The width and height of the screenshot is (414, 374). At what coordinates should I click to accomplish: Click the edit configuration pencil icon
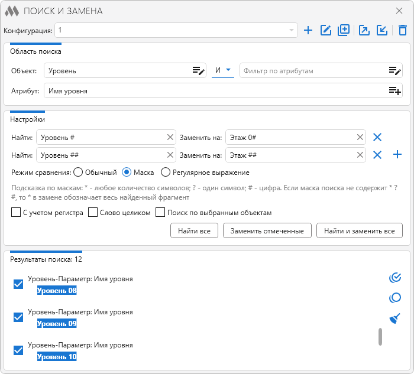click(x=325, y=30)
